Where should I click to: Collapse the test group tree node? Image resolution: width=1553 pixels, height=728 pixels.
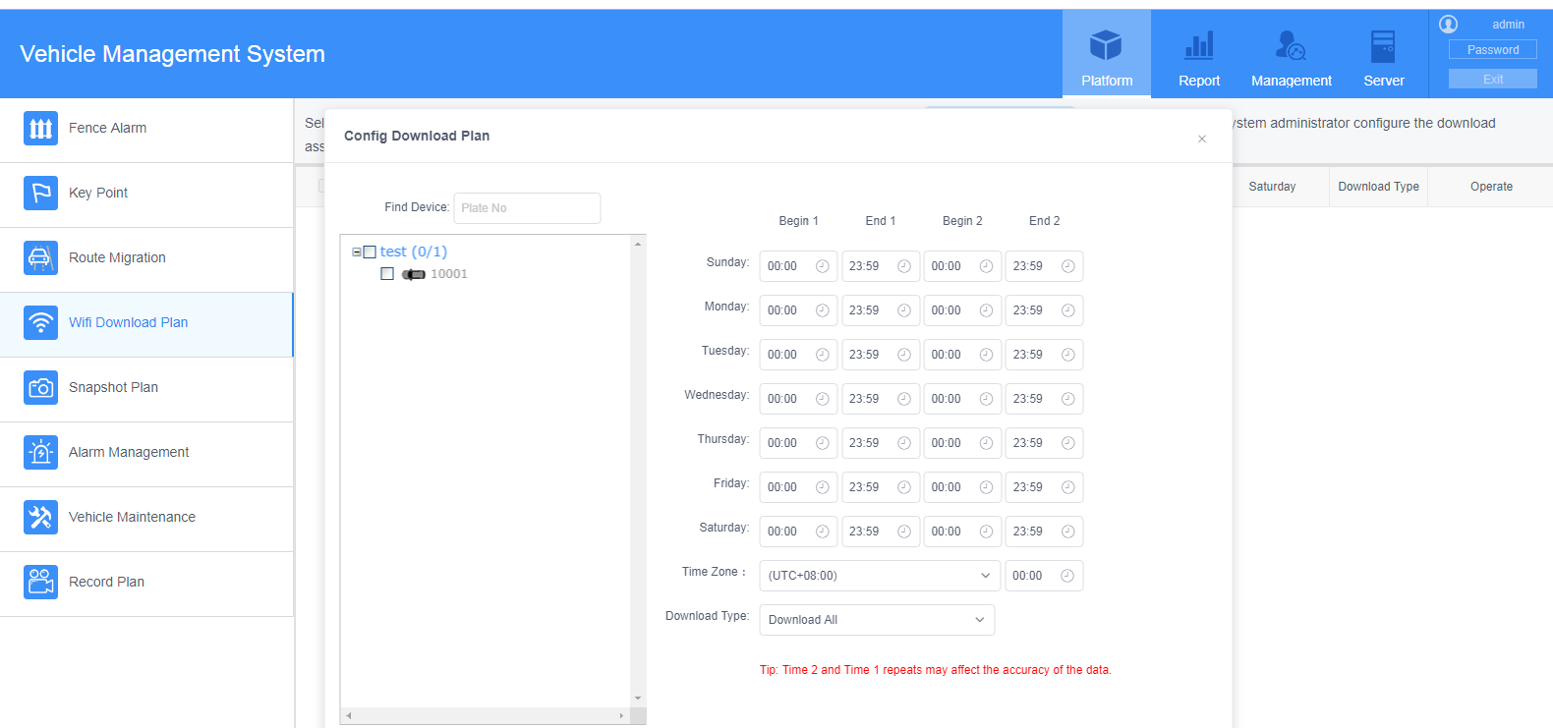tap(356, 252)
